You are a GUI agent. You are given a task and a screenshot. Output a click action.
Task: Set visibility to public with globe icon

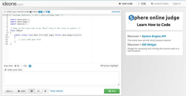[32, 91]
